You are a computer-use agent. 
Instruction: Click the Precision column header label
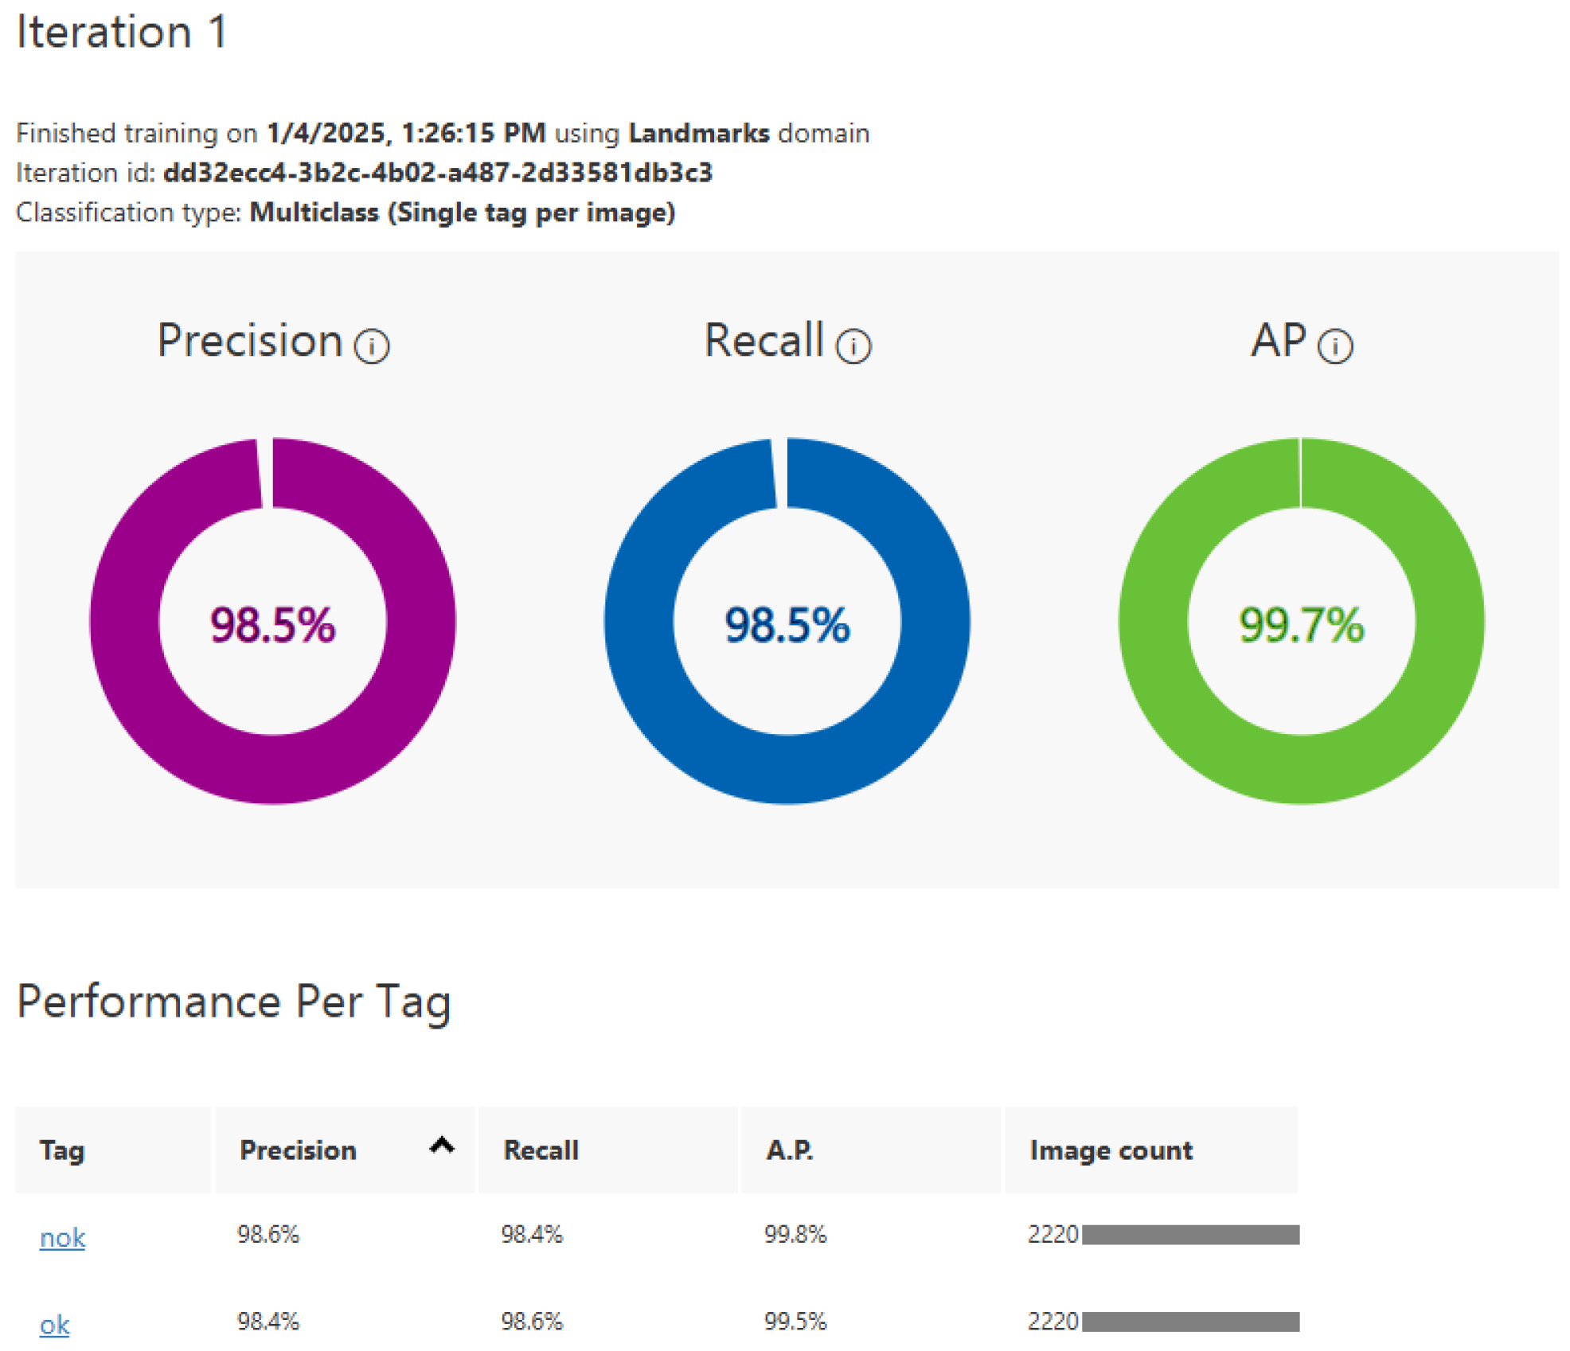(298, 1150)
